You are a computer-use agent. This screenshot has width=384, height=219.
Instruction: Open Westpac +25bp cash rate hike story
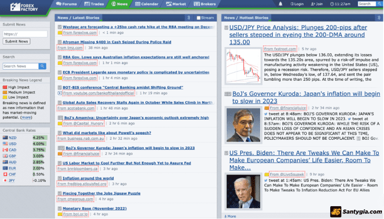(138, 27)
